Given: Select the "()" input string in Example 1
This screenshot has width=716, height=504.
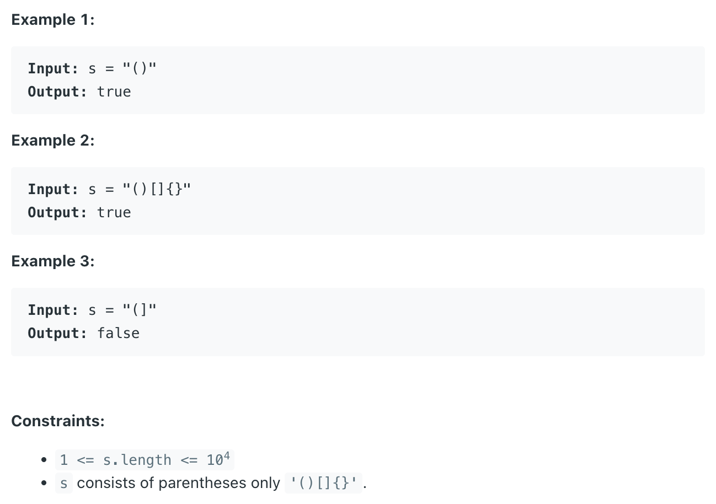Looking at the screenshot, I should (140, 68).
